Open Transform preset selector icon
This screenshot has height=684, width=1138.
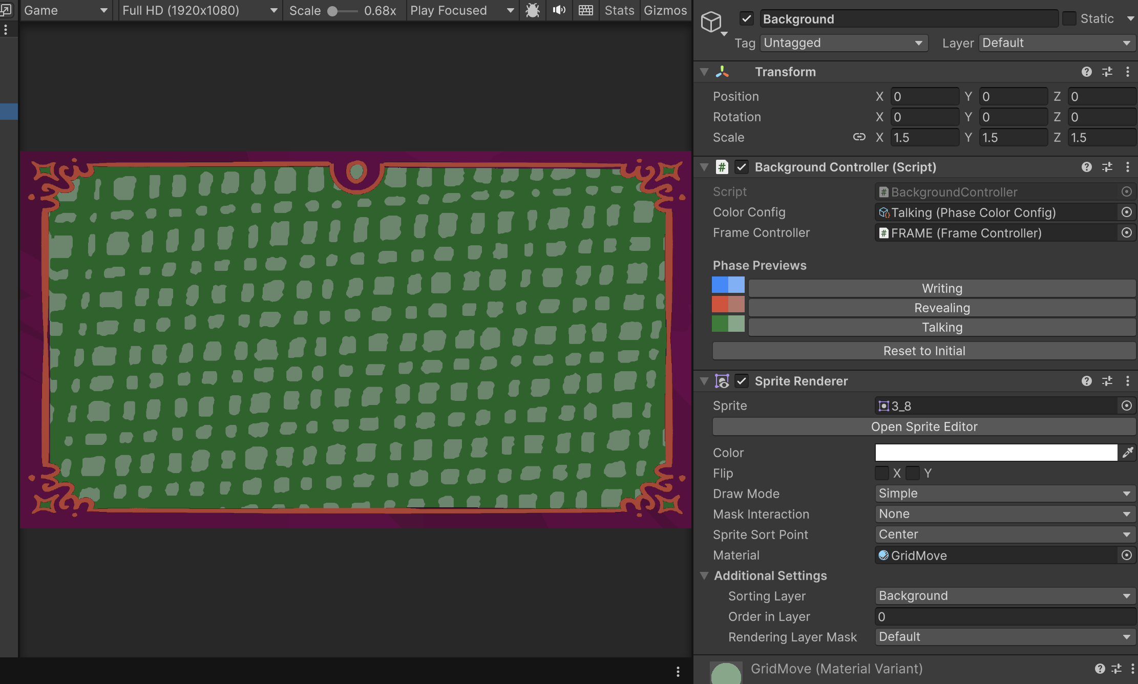coord(1107,72)
